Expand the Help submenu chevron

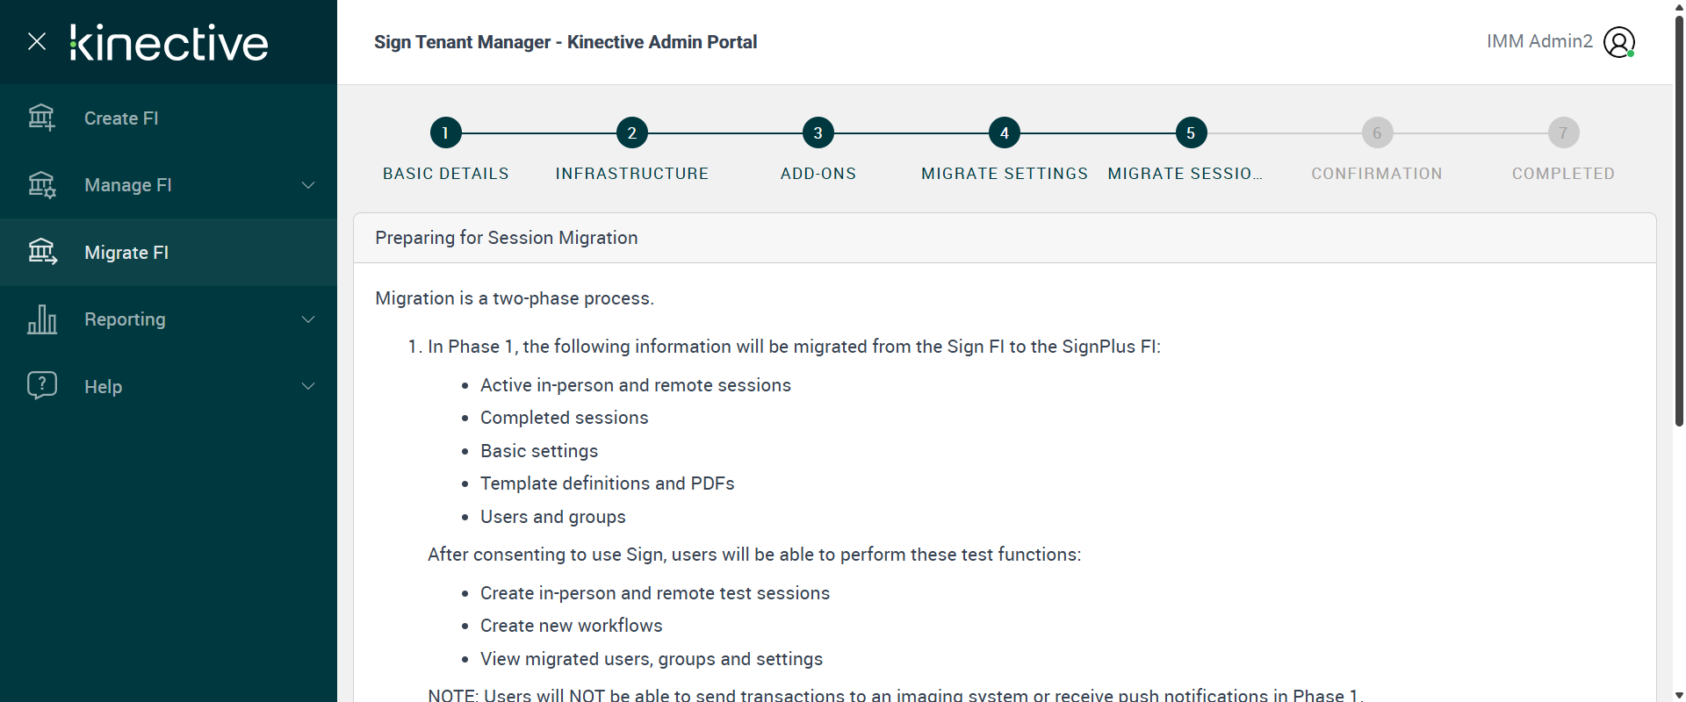pos(308,386)
